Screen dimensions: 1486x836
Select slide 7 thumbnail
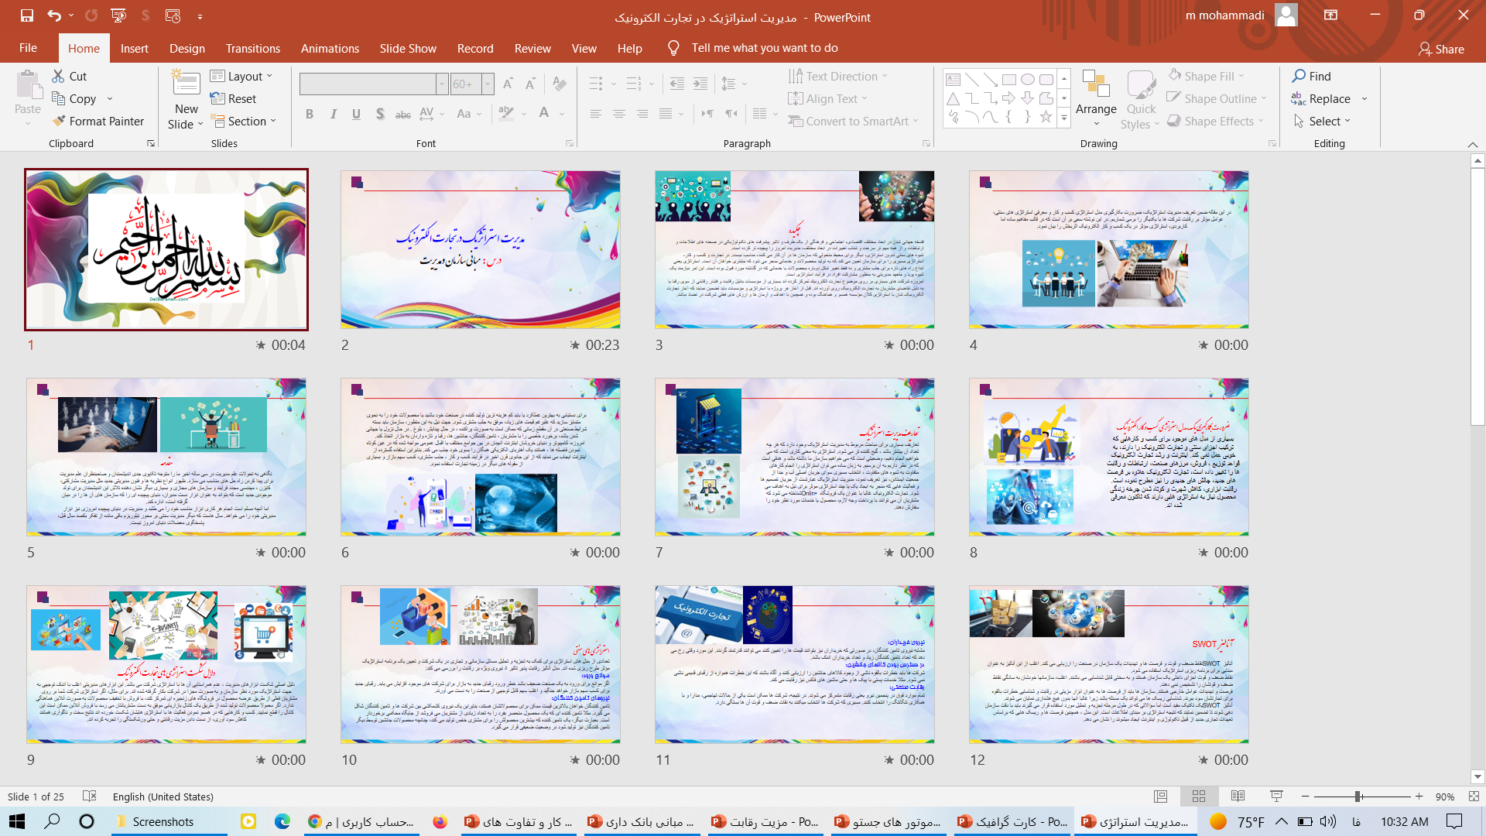[794, 457]
